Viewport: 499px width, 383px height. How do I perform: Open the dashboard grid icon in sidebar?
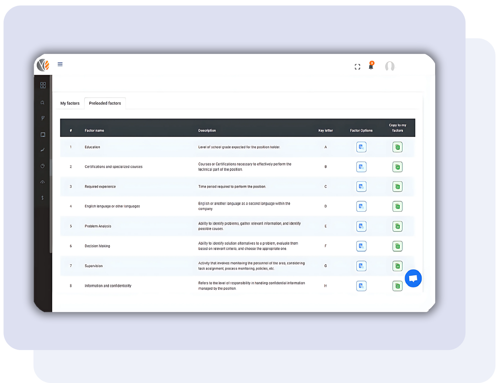click(x=43, y=85)
